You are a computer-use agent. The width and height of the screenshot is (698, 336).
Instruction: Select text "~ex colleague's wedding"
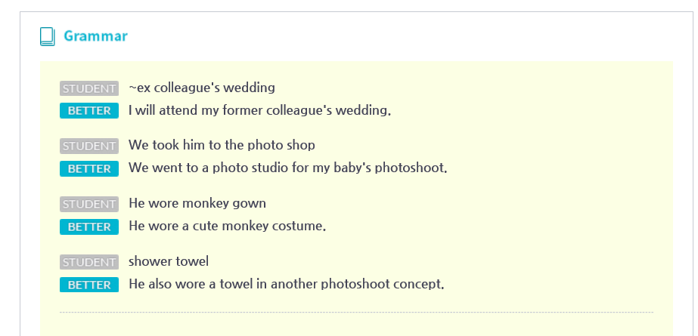point(202,88)
